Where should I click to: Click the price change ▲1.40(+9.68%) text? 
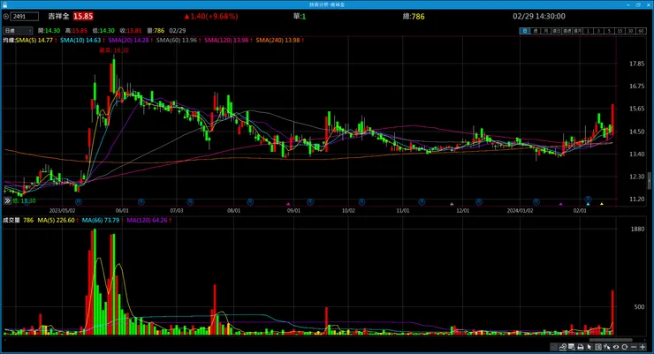pos(211,16)
